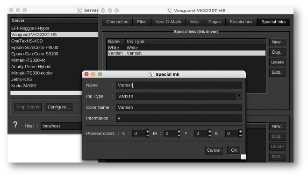Select Vanguard-VK3220T-HS in Server list
The height and width of the screenshot is (177, 308).
[x=54, y=35]
